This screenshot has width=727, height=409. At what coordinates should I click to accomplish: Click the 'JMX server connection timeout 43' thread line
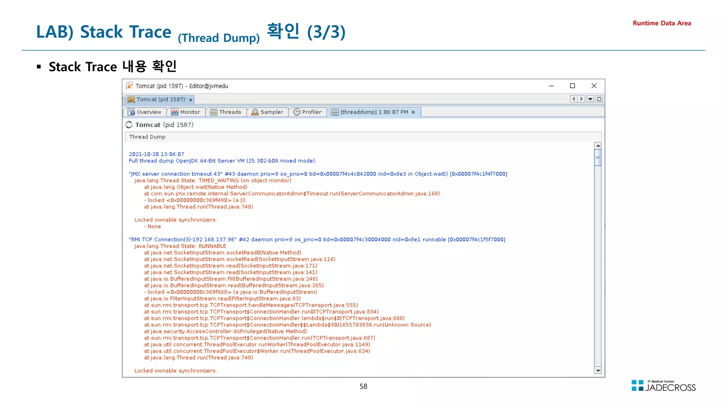point(318,174)
